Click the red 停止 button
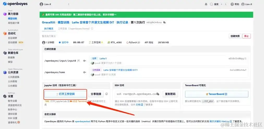This screenshot has height=129, width=264. click(x=247, y=36)
